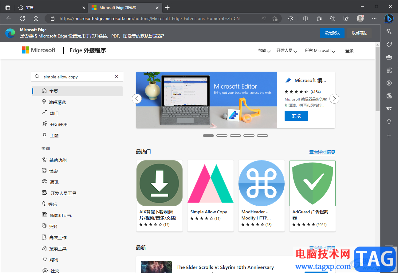Click 设为默认 button
The width and height of the screenshot is (398, 273).
[x=332, y=33]
